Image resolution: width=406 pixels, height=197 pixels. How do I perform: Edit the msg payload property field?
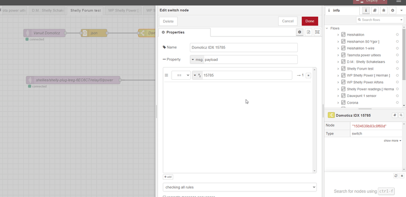251,59
